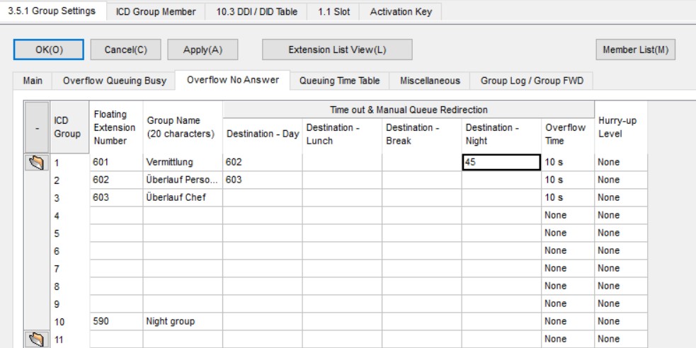This screenshot has width=696, height=348.
Task: Select Destination - Day cell with 603
Action: pos(263,180)
